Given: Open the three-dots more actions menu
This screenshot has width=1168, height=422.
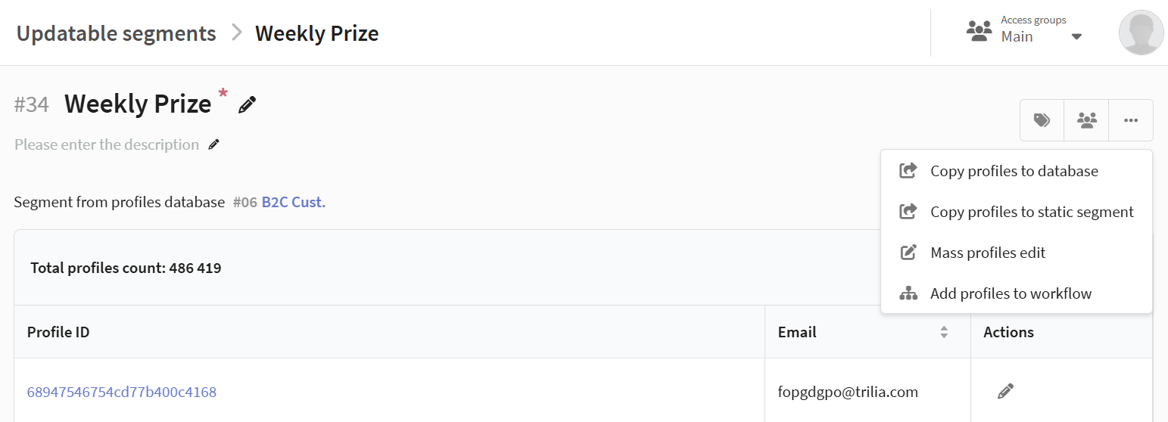Looking at the screenshot, I should 1131,120.
